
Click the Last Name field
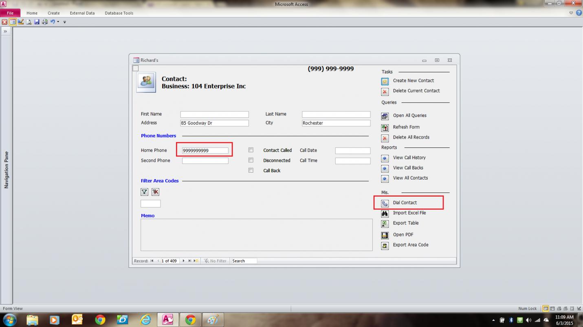pos(336,115)
